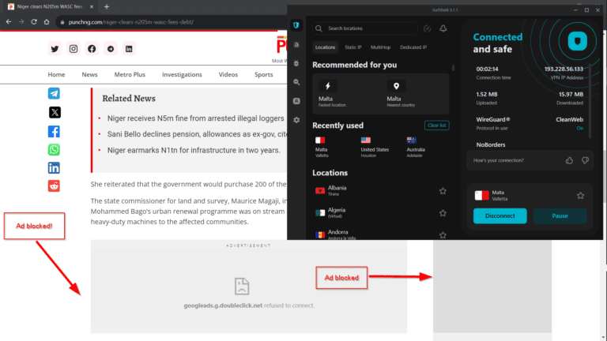The image size is (607, 341).
Task: Open the News menu on Punch
Action: (89, 75)
